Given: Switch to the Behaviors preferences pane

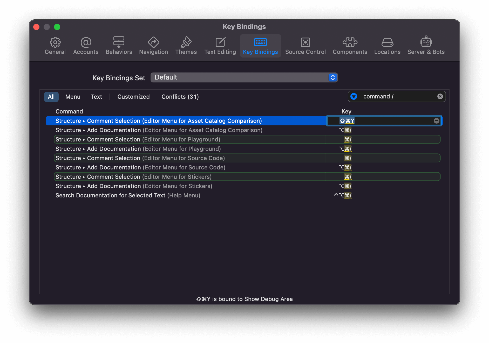Looking at the screenshot, I should [x=119, y=46].
